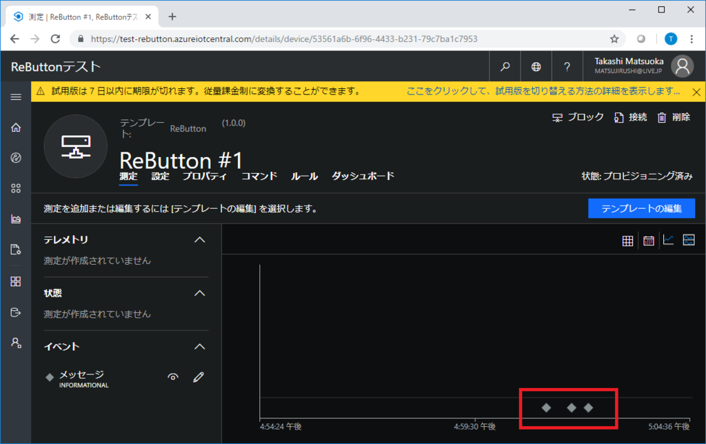The height and width of the screenshot is (444, 706).
Task: Collapse the 状態 section
Action: click(199, 293)
